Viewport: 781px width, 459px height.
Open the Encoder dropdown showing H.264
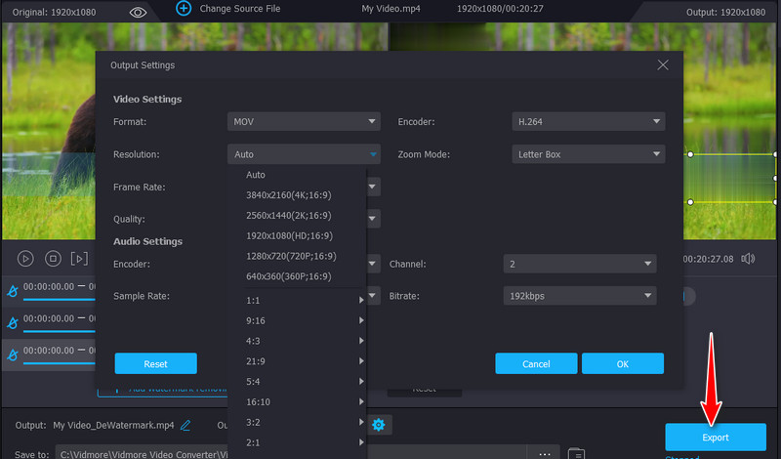coord(588,122)
